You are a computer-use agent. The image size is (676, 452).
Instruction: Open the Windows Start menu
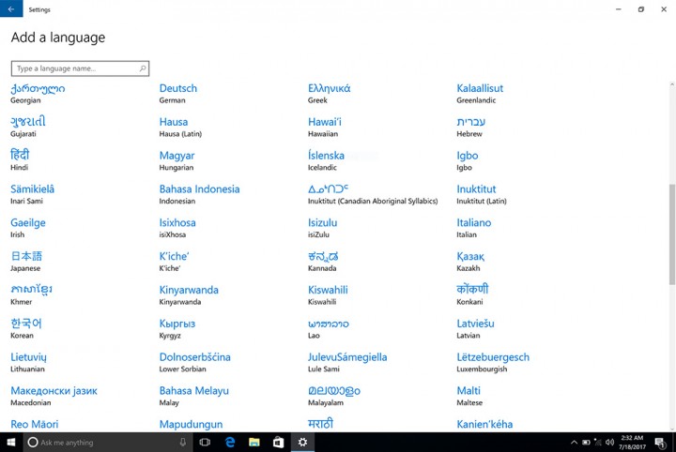point(11,442)
